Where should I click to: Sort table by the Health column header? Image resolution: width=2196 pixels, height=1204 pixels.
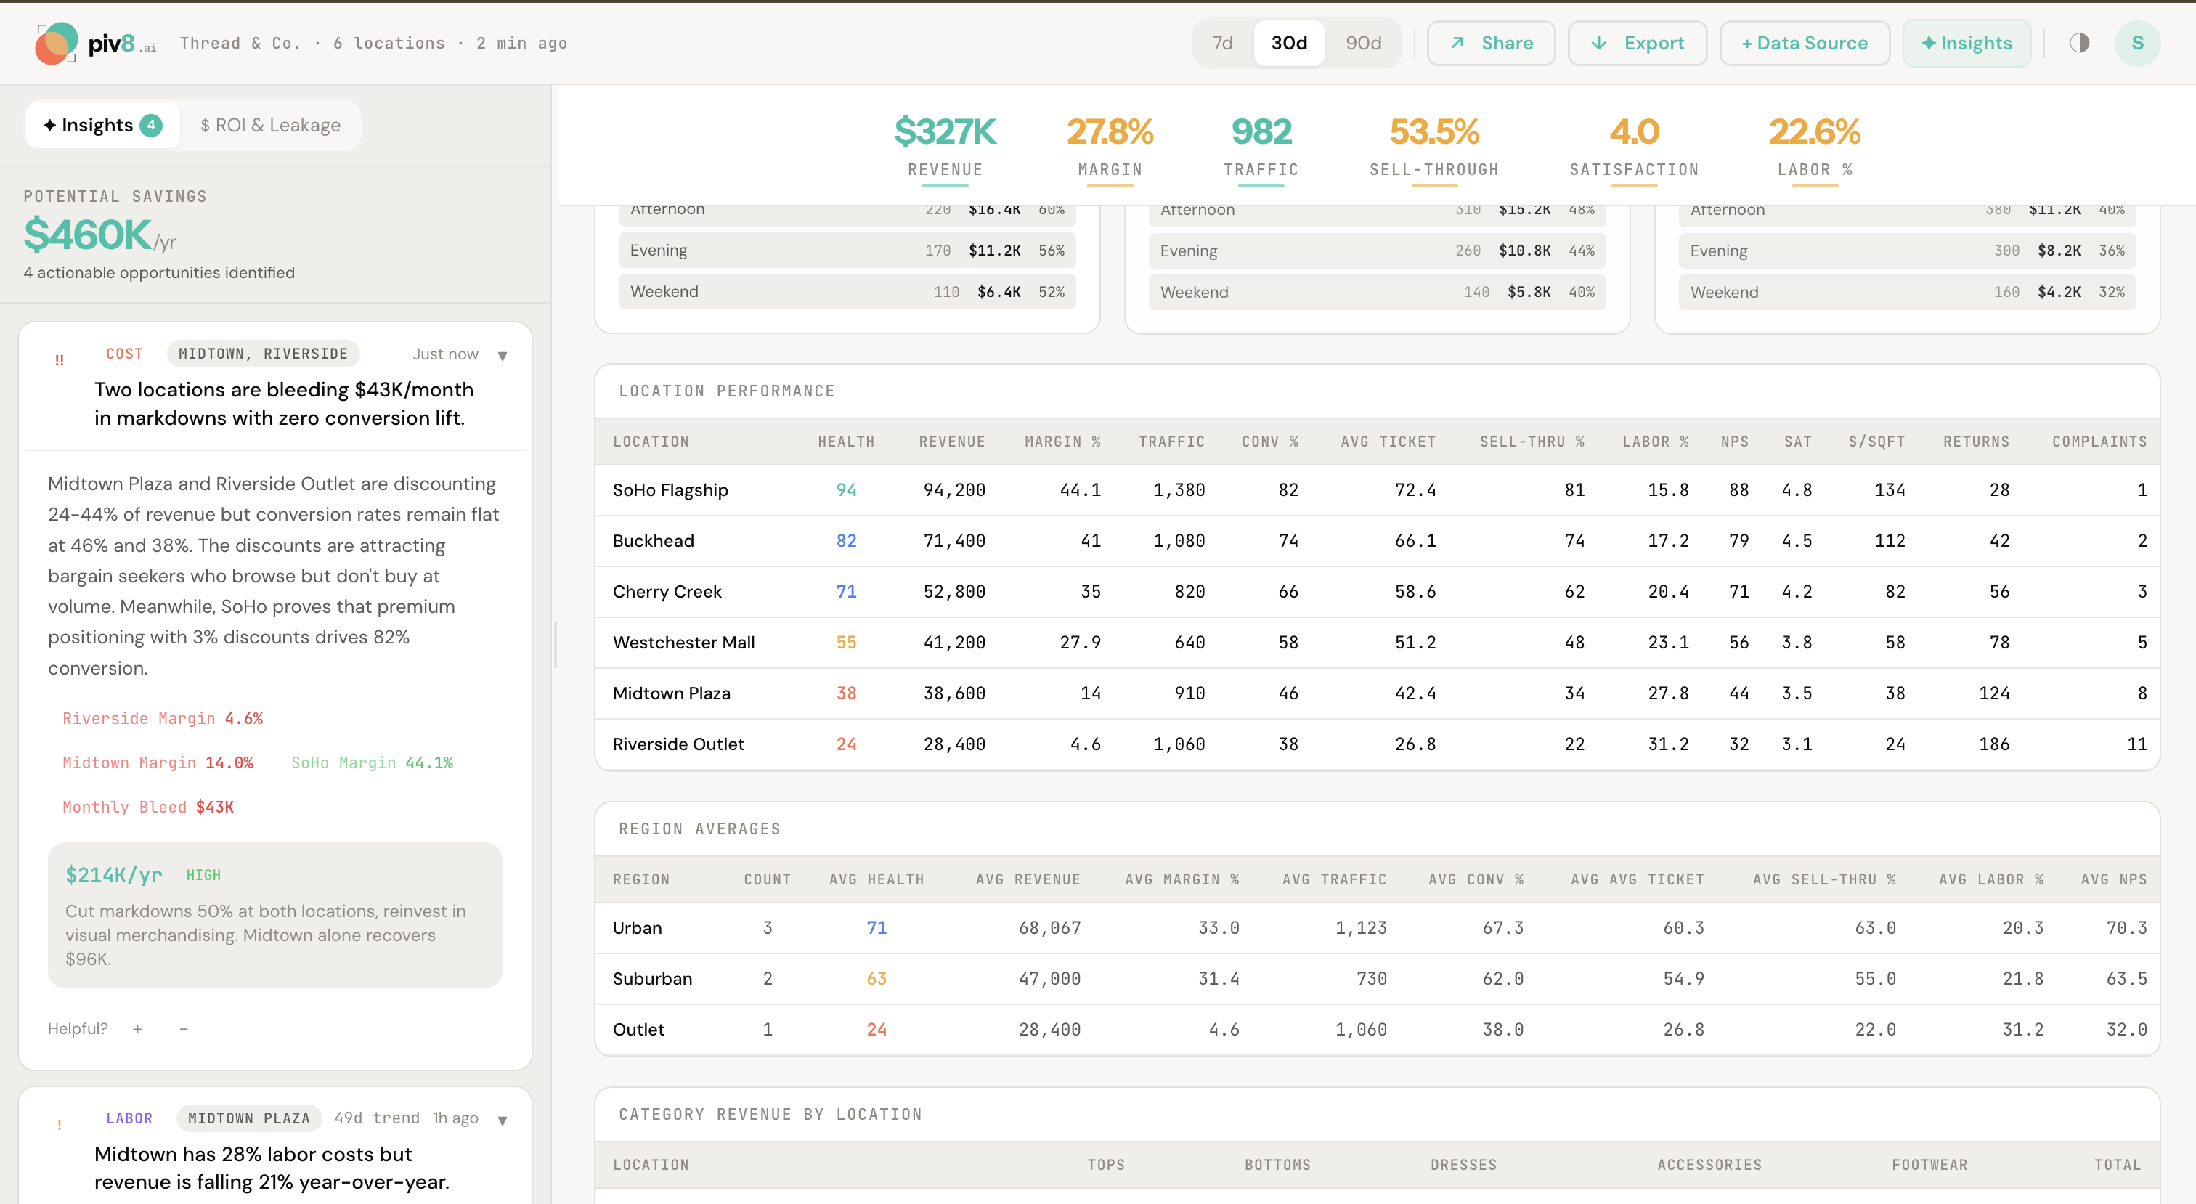846,442
